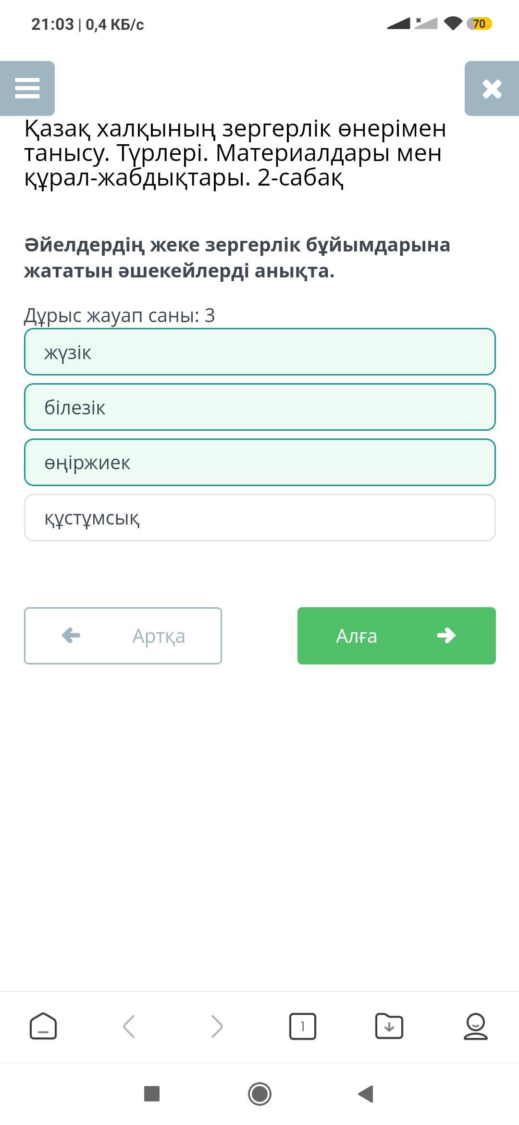Tap Android back triangle button

(366, 1094)
